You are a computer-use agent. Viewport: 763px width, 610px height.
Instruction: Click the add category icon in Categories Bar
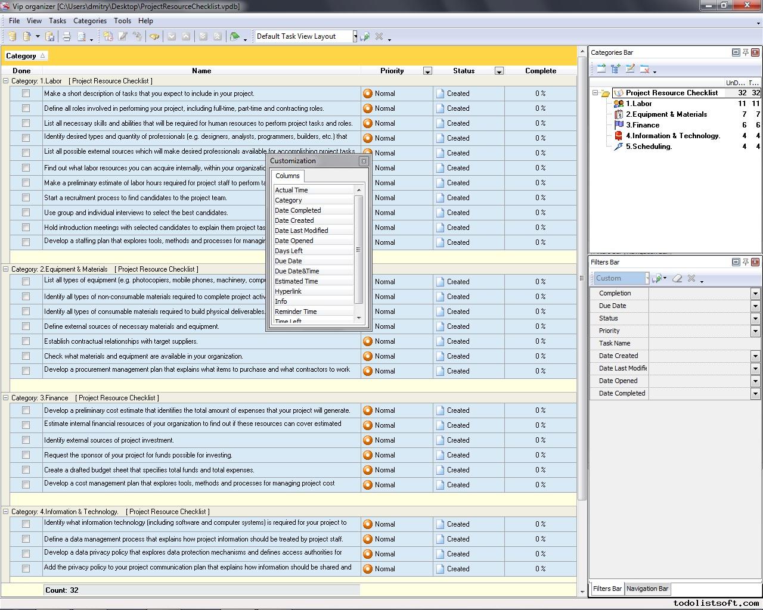pyautogui.click(x=601, y=69)
